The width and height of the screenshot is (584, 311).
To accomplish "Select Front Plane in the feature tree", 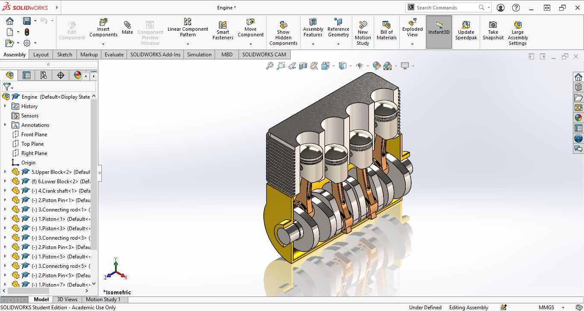I will pyautogui.click(x=34, y=135).
